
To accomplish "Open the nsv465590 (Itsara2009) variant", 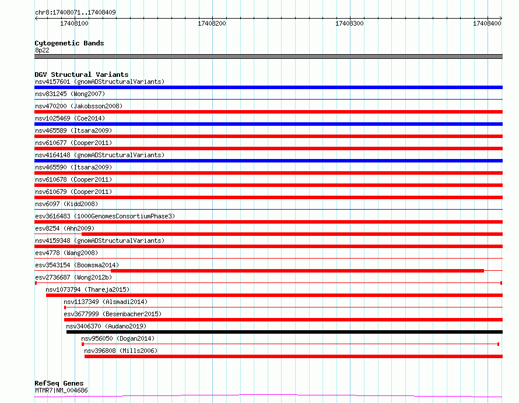I will click(x=73, y=167).
